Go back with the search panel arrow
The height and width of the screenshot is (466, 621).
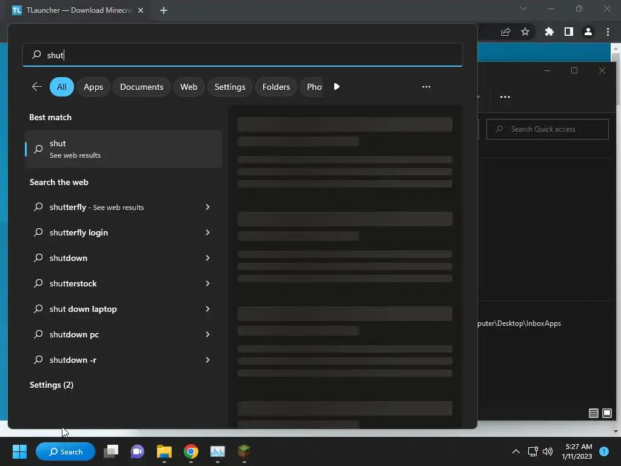coord(37,87)
